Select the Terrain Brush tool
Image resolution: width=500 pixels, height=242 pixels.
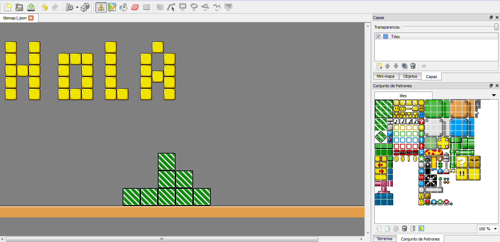[x=112, y=7]
